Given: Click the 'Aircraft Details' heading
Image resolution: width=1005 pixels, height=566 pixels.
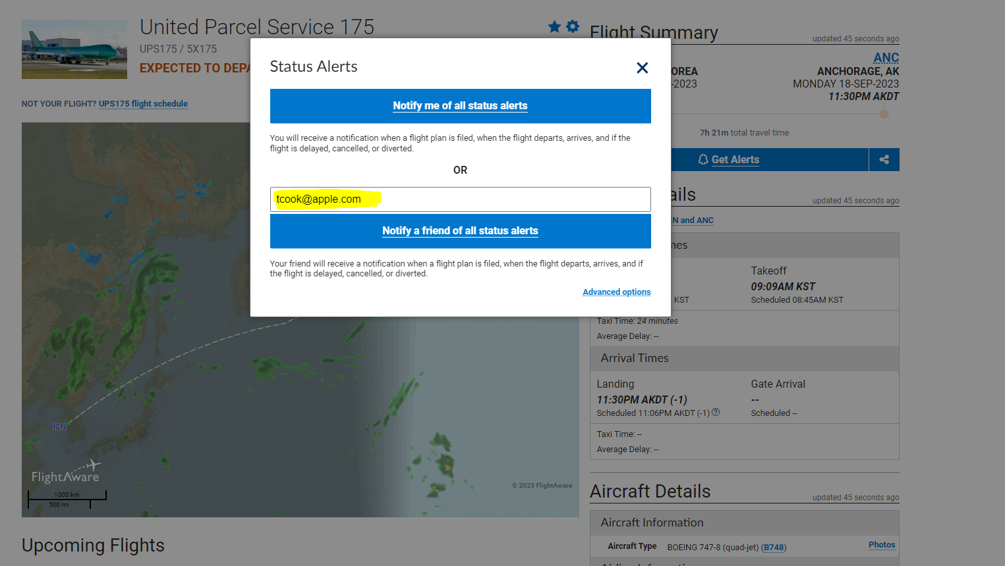Looking at the screenshot, I should pyautogui.click(x=650, y=492).
